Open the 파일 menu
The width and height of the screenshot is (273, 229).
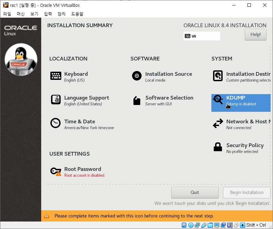(x=7, y=14)
